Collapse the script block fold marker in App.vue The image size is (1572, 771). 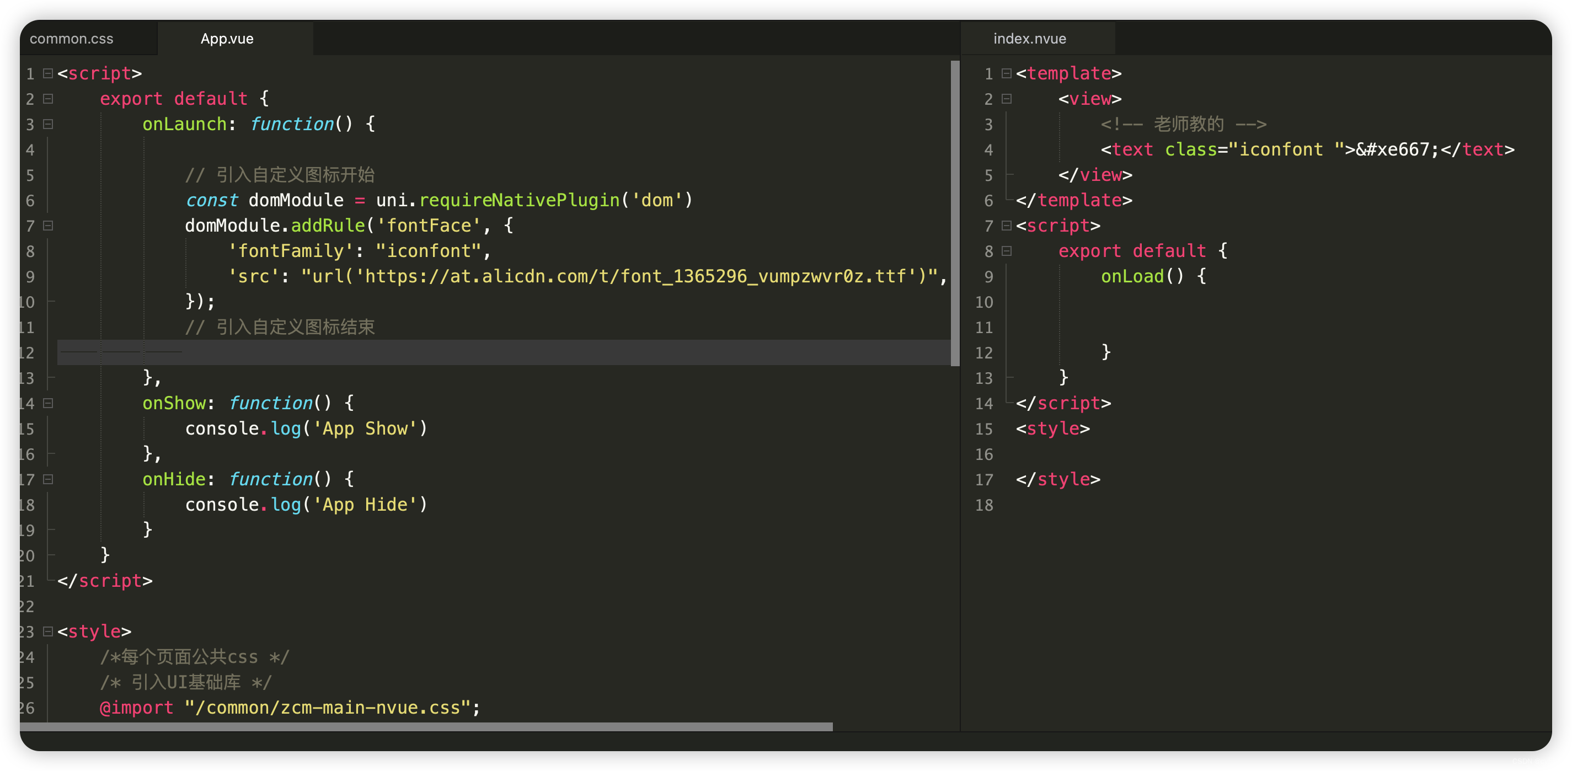coord(47,74)
